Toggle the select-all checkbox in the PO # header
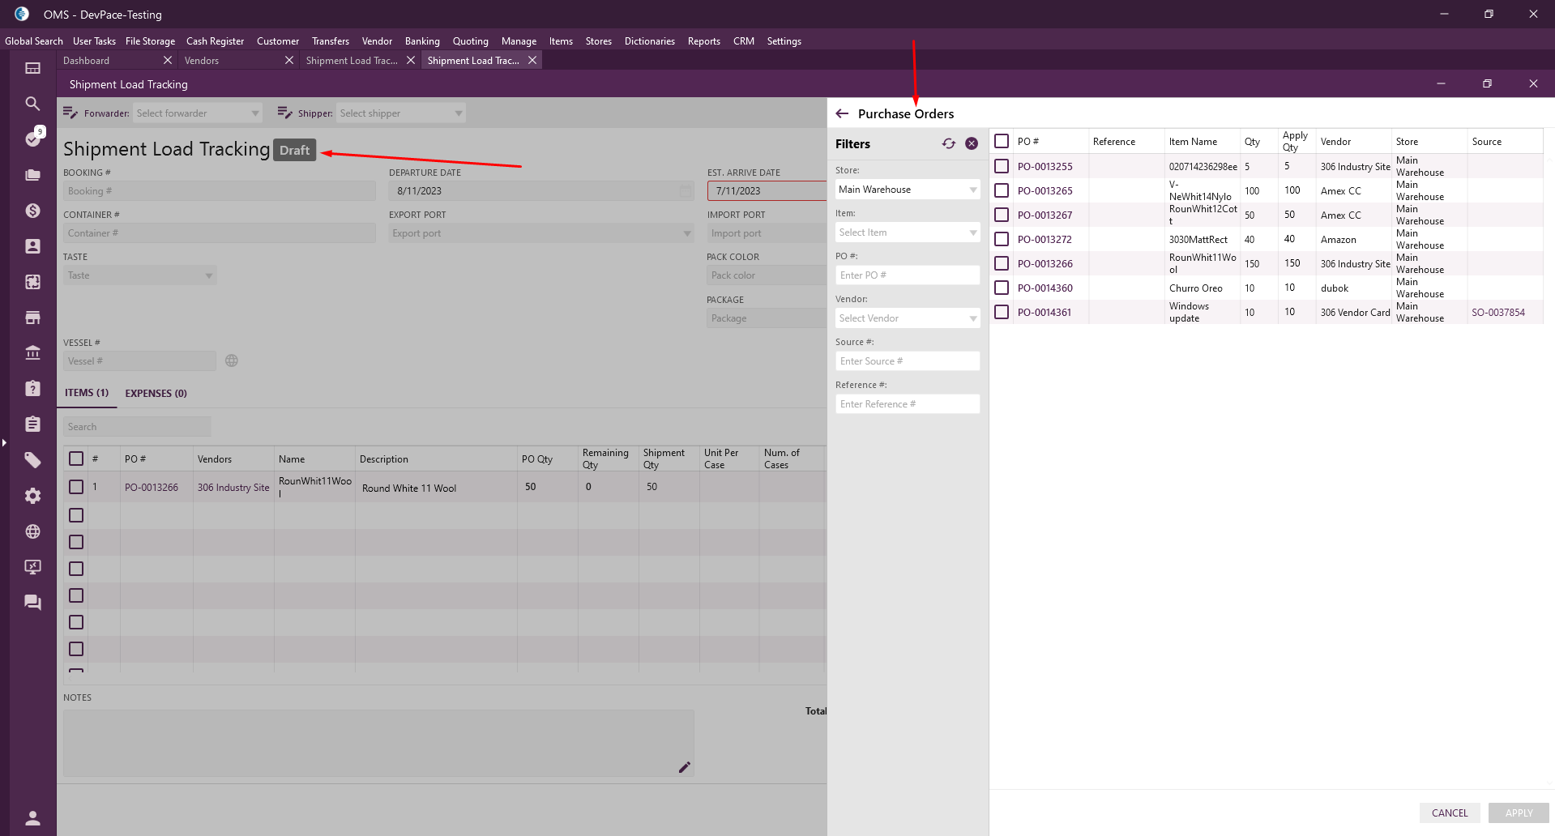The image size is (1555, 836). tap(1002, 141)
